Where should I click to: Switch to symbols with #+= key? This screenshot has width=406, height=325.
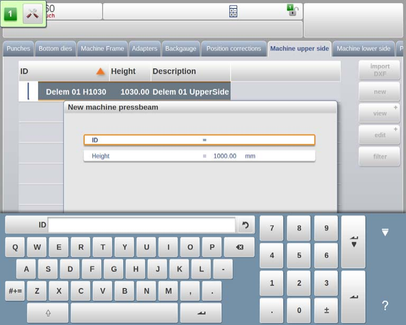pyautogui.click(x=15, y=291)
